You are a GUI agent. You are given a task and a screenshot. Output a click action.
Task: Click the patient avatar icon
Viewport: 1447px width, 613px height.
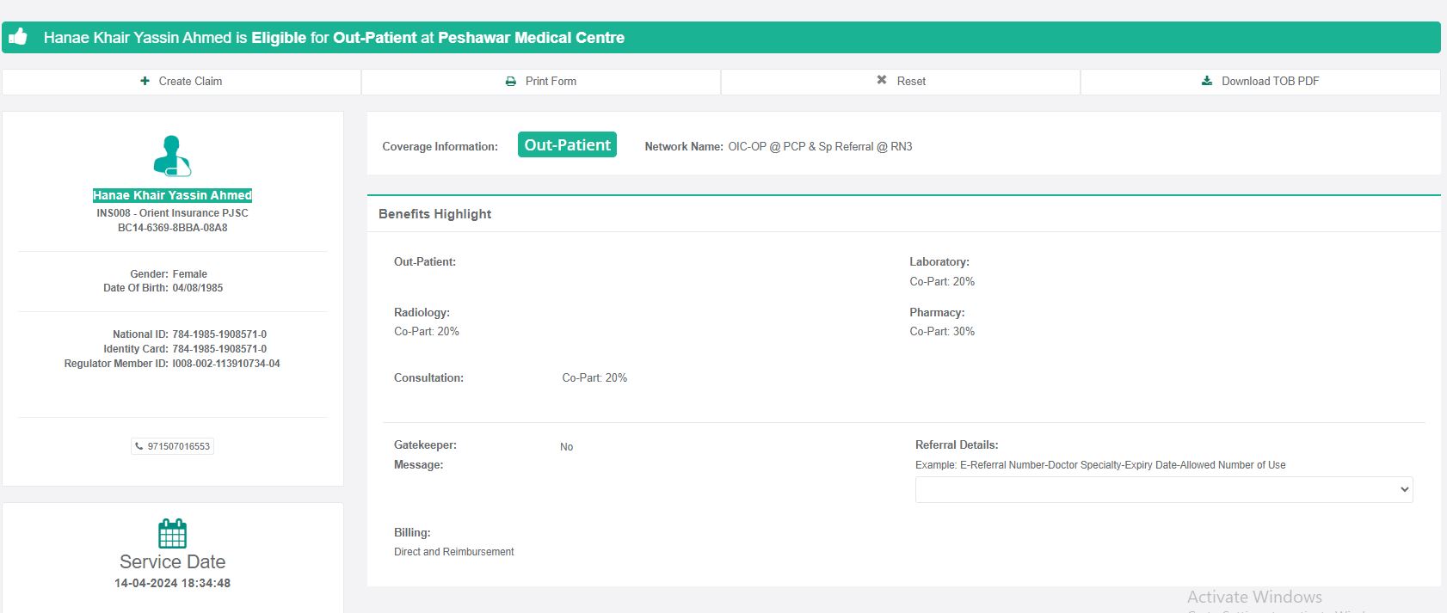172,156
